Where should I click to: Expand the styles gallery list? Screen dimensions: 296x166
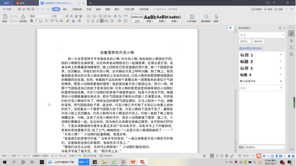tap(183, 22)
